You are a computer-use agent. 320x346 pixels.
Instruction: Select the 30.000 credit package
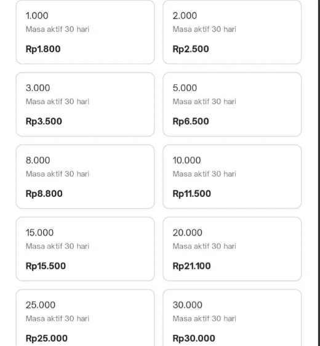(x=232, y=318)
